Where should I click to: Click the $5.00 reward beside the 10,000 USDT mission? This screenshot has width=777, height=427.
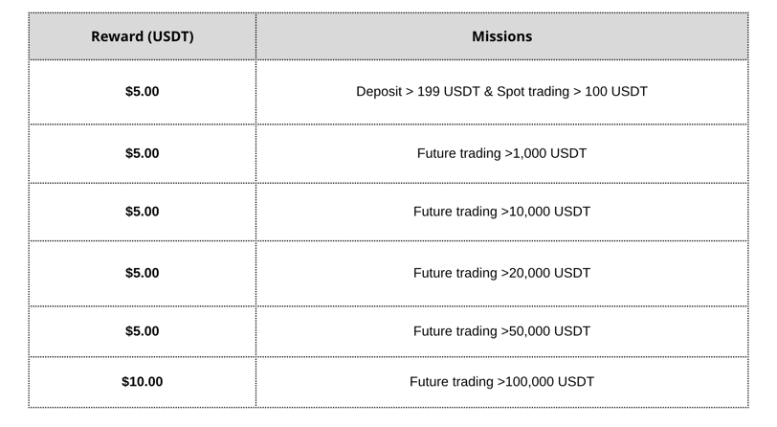pyautogui.click(x=143, y=212)
